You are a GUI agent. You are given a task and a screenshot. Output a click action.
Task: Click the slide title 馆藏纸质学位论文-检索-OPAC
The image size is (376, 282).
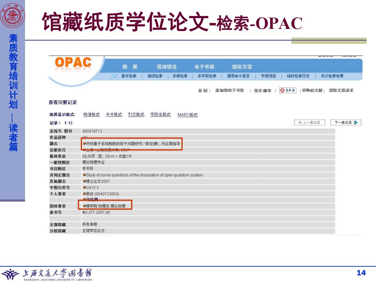[172, 22]
